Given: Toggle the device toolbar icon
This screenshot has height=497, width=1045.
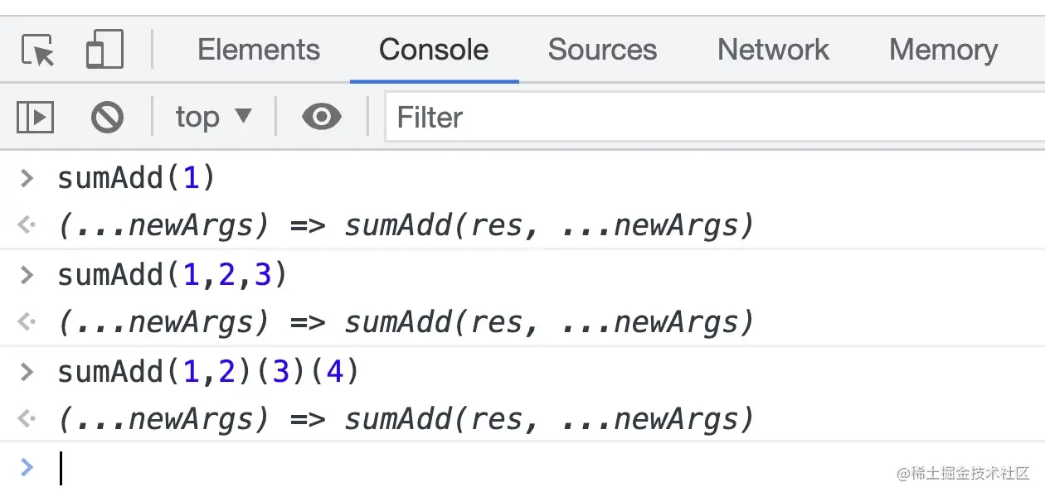Looking at the screenshot, I should [104, 50].
